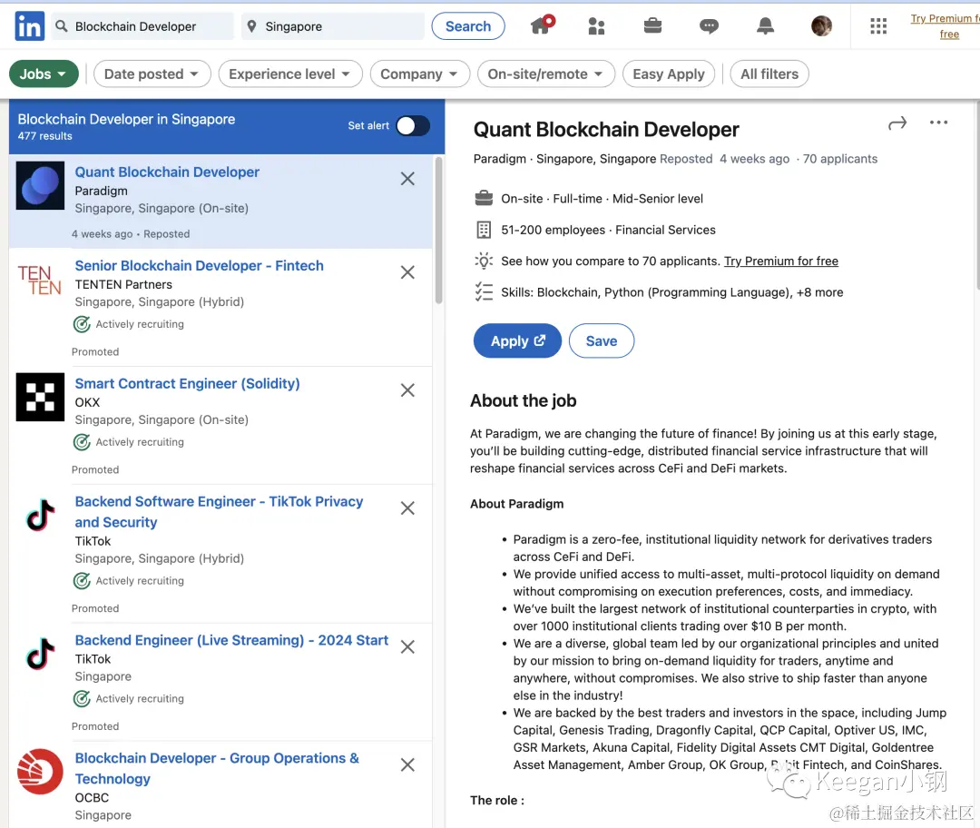The width and height of the screenshot is (980, 828).
Task: Click the TENTEN Partners company name
Action: coord(123,284)
